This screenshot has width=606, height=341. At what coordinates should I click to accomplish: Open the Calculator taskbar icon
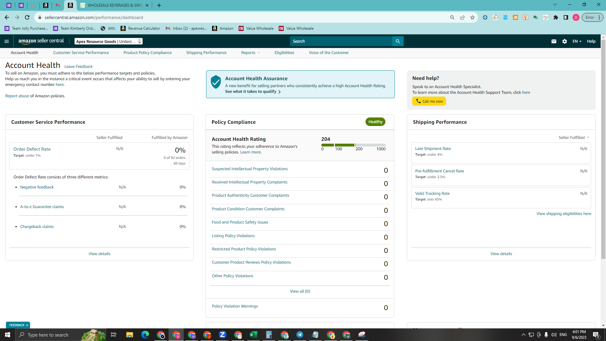(269, 335)
